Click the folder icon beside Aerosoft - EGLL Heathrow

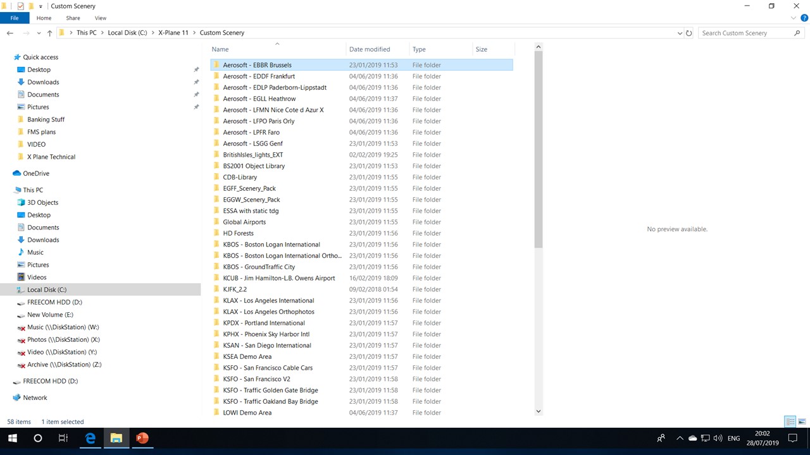pos(216,99)
